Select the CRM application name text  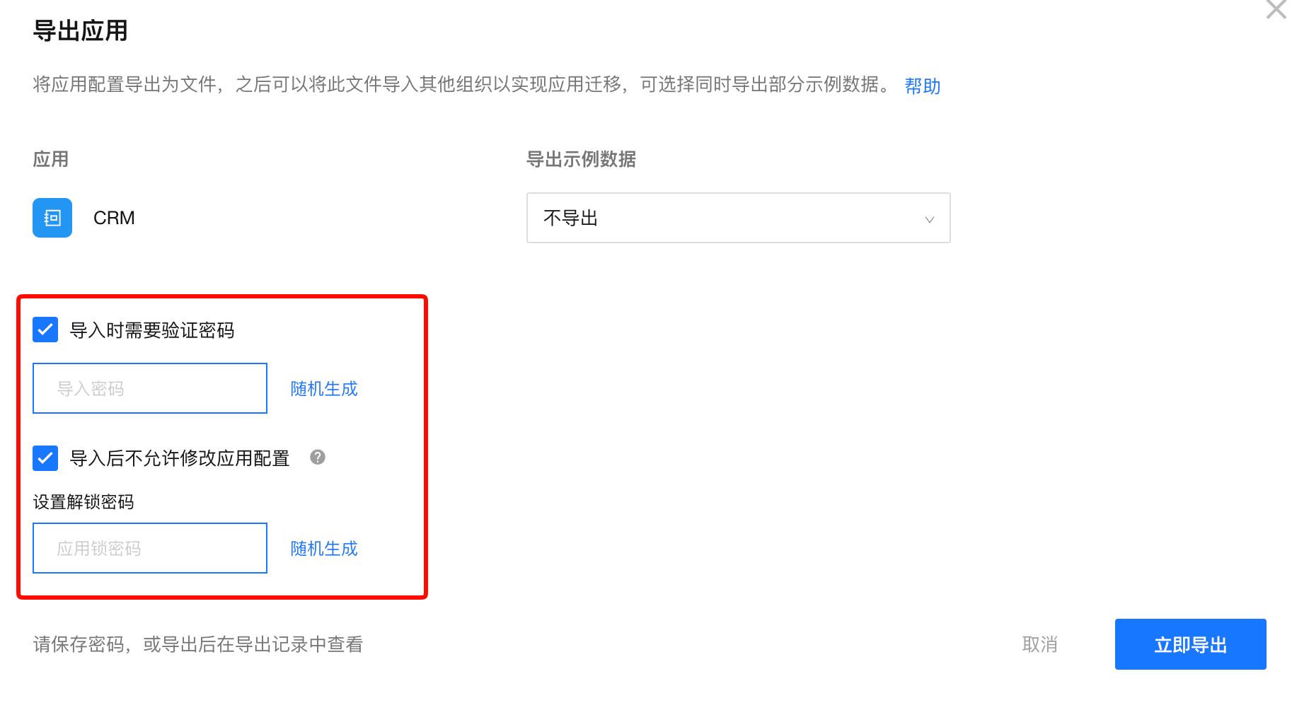114,218
